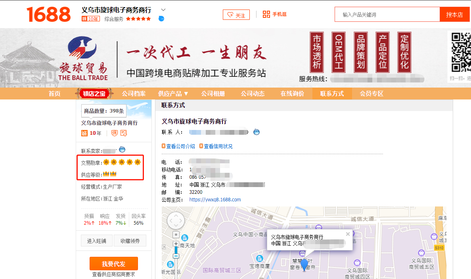Click the five-star 综合服务 rating
Viewport: 471px width, 279px height.
[x=138, y=19]
